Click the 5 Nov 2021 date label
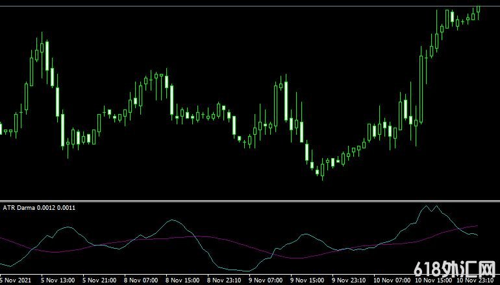Image resolution: width=500 pixels, height=285 pixels. tap(14, 280)
